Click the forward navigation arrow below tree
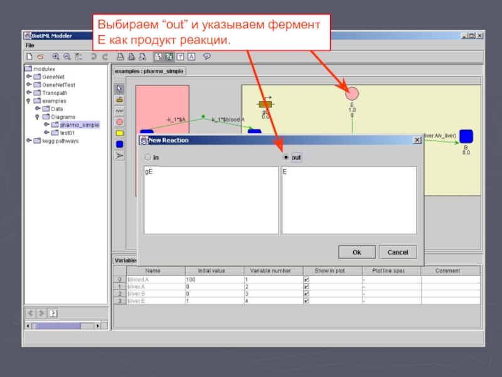This screenshot has width=502, height=377. tap(41, 313)
